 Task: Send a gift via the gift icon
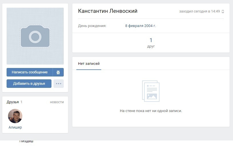coord(58,72)
